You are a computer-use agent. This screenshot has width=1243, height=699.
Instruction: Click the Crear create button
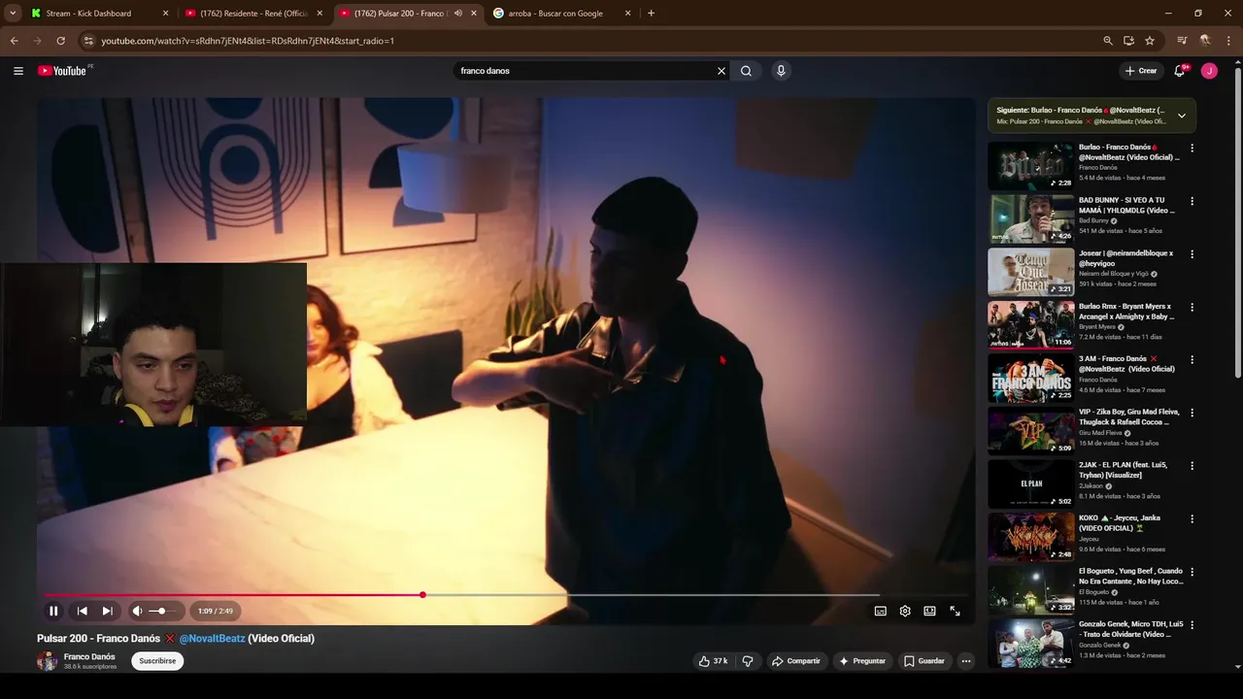point(1141,71)
